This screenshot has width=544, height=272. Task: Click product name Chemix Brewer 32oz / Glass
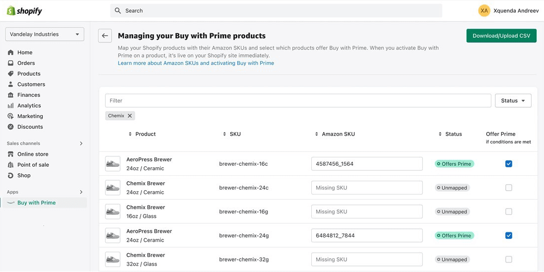tap(146, 260)
